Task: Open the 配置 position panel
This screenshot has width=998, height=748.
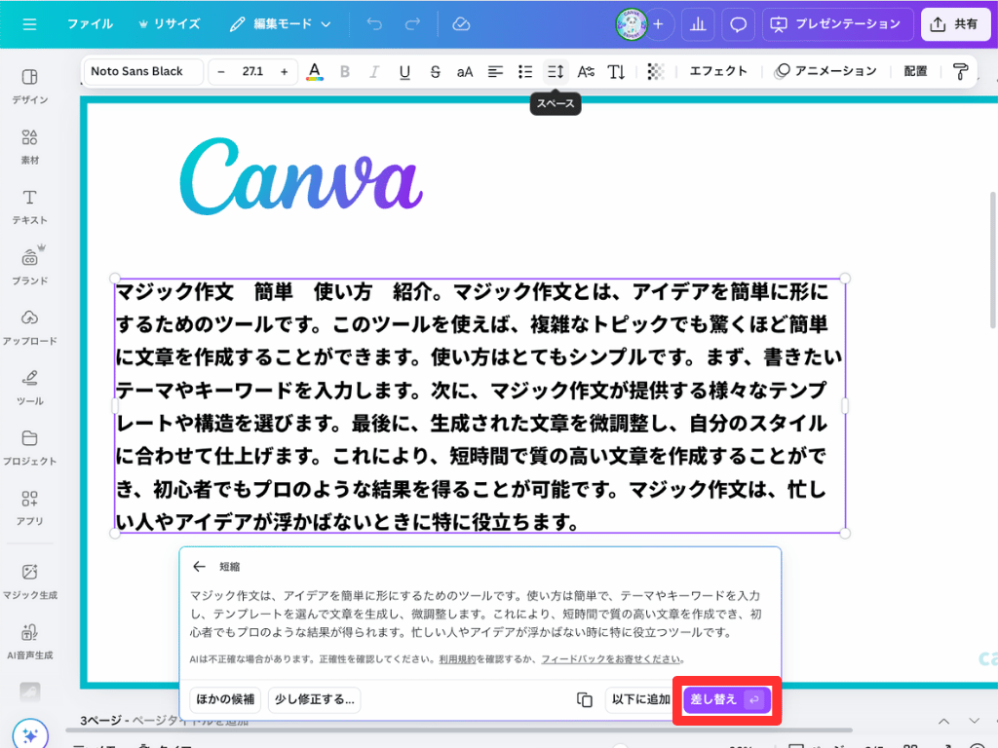Action: point(915,71)
